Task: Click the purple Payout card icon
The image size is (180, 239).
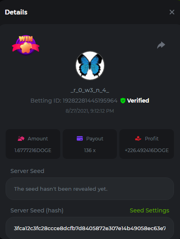Action: pos(80,138)
